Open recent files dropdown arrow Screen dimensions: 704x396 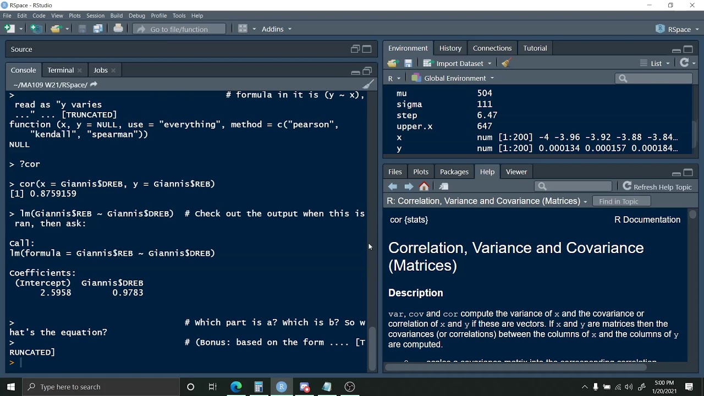pos(67,29)
